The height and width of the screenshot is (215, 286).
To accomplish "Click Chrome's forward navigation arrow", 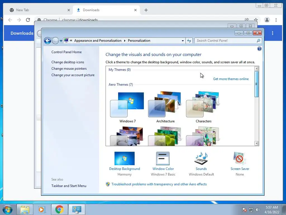I will (x=19, y=20).
